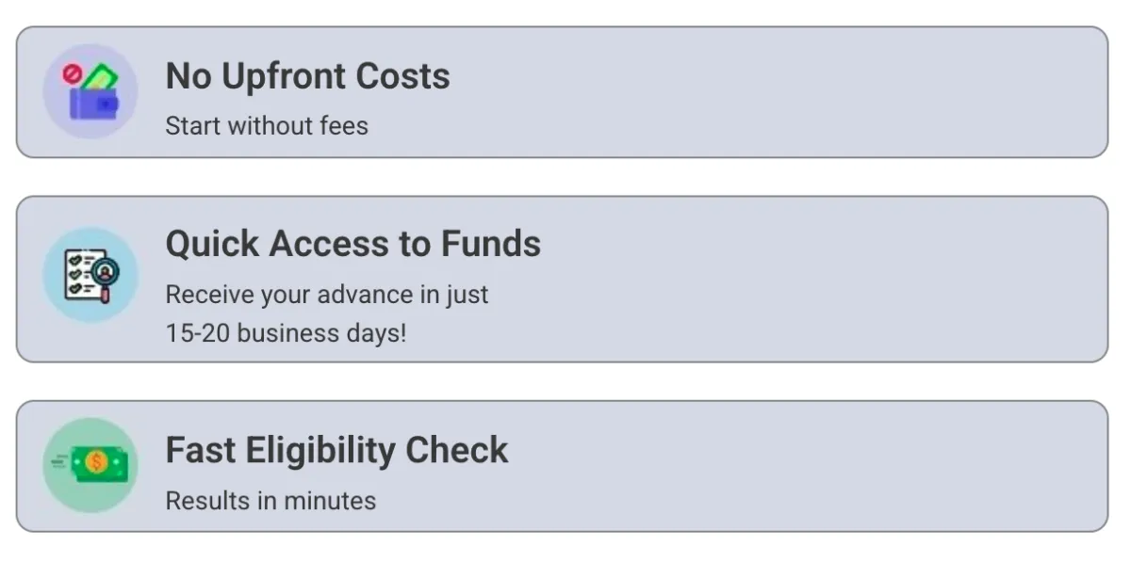This screenshot has height=562, width=1131.
Task: Click the Start without fees subtitle
Action: pos(267,125)
